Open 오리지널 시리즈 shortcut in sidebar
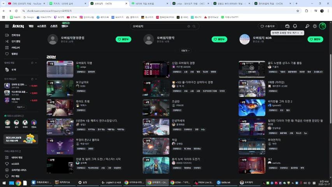 (x=15, y=170)
